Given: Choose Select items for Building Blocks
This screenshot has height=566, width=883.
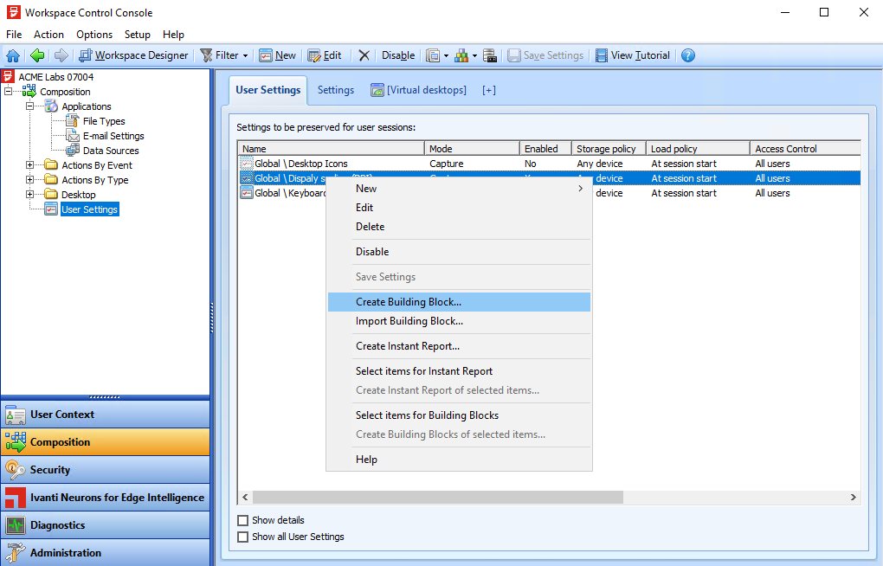Looking at the screenshot, I should tap(459, 415).
